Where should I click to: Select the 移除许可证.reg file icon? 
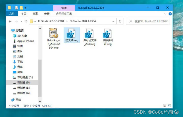(107, 33)
